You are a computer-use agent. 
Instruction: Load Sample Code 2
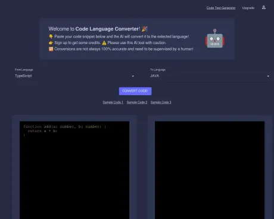click(137, 102)
